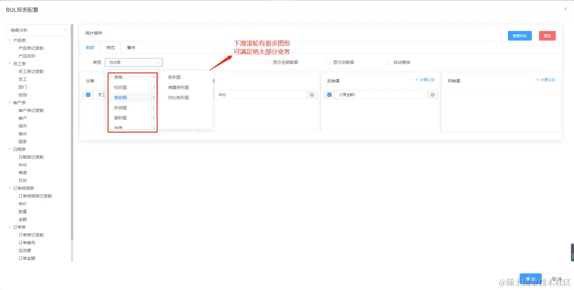Collapse the 产品表 tree node
574x290 pixels.
point(10,40)
